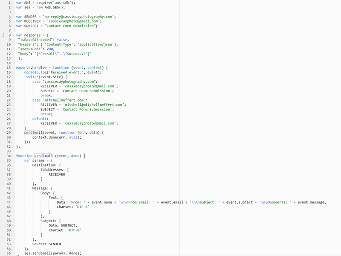The image size is (341, 256).
Task: Click the 'mitchell@mitchellmeffert.com' string
Action: (x=94, y=105)
